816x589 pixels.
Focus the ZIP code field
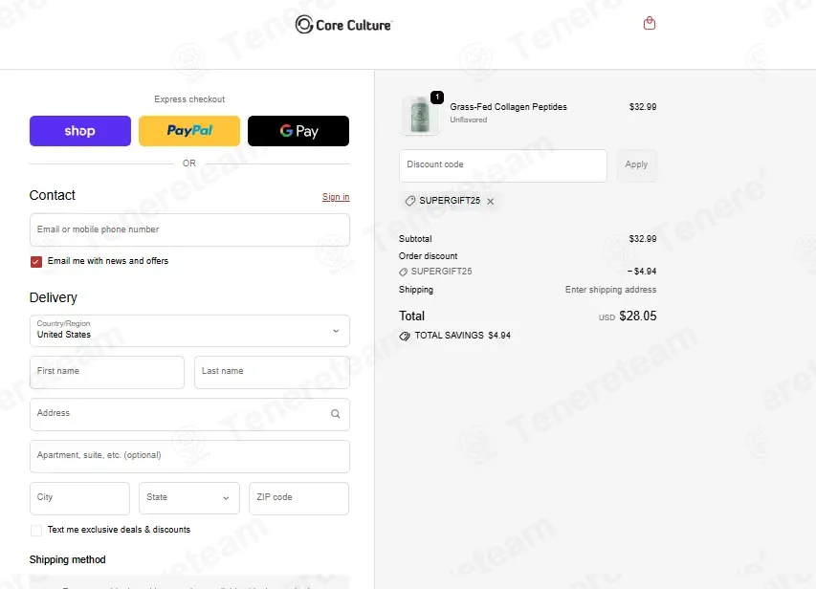coord(298,498)
